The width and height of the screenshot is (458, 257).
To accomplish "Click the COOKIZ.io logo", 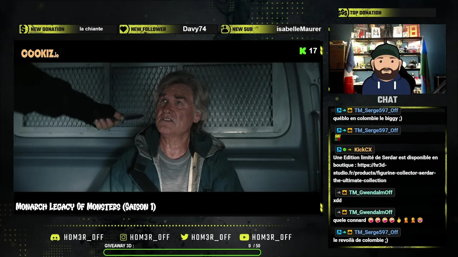I will [40, 54].
